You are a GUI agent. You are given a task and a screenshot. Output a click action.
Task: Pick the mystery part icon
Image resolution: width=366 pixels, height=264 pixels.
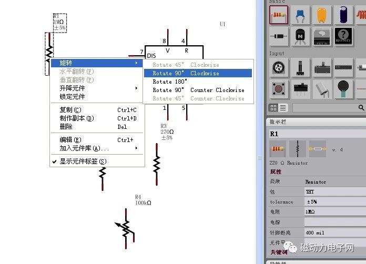(343, 36)
